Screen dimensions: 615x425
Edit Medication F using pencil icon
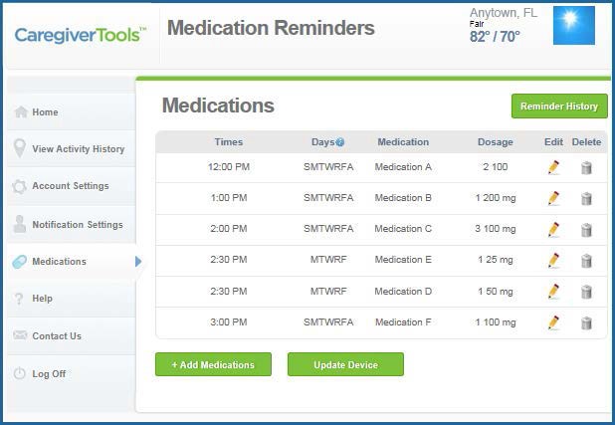553,322
